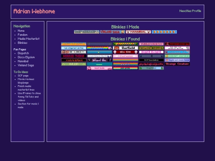The image size is (215, 161).
Task: Open the Adrian Webhome title link
Action: pyautogui.click(x=34, y=12)
